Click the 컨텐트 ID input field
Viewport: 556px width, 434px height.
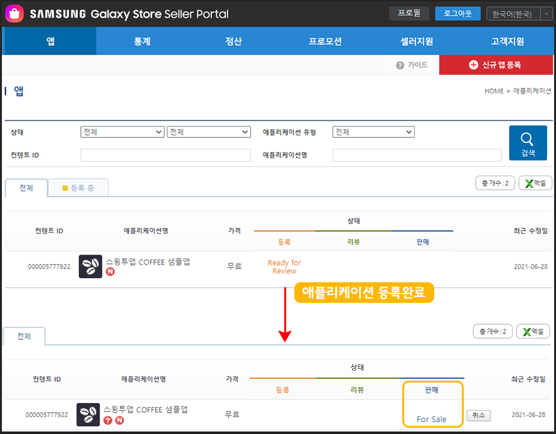click(x=165, y=155)
